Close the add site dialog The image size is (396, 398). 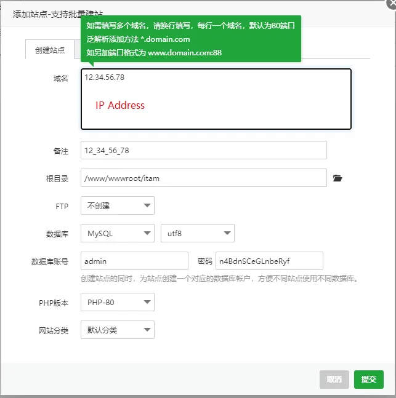(x=392, y=4)
